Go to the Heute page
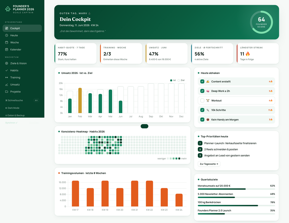289x223 pixels. (22, 35)
